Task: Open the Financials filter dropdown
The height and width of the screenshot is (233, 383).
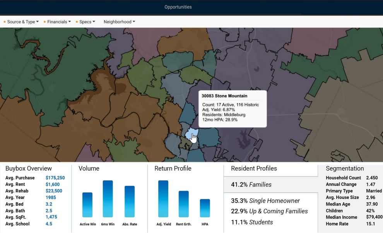Action: [x=57, y=22]
